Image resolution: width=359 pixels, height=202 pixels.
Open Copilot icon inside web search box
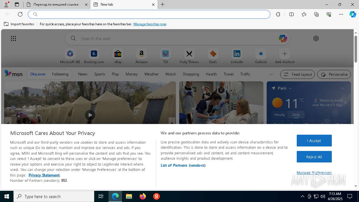point(283,38)
